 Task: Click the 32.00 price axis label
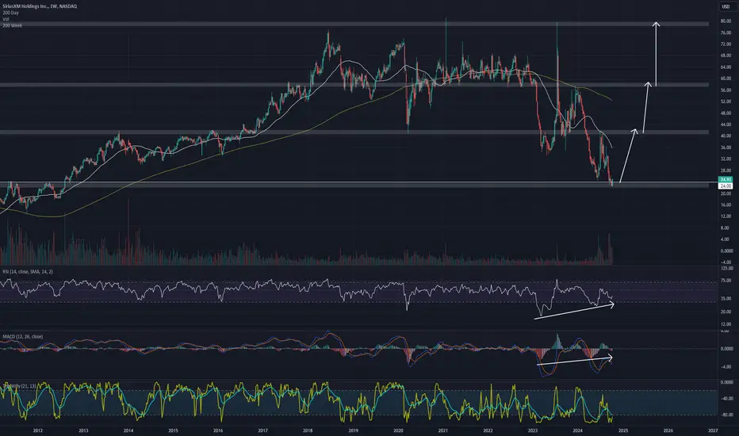coord(726,159)
